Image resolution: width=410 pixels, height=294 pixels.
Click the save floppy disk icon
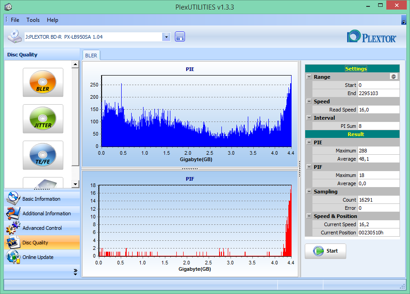[x=180, y=36]
